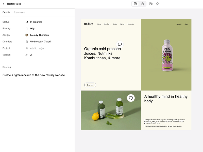
Task: Click Our Story link in mockup
Action: coord(107,24)
